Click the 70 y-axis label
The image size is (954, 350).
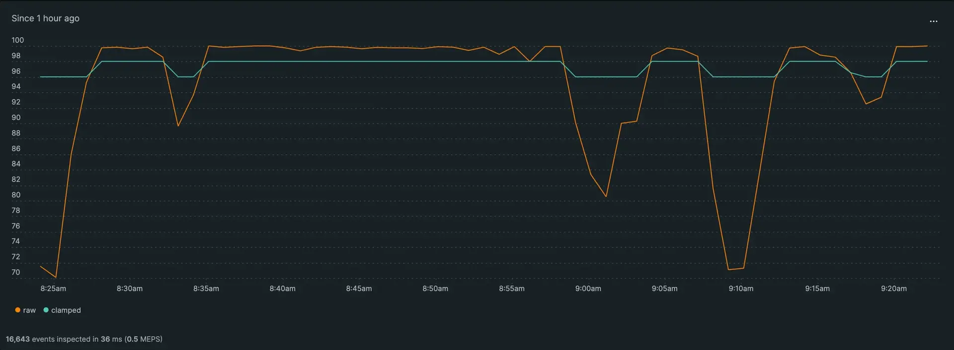tap(16, 272)
